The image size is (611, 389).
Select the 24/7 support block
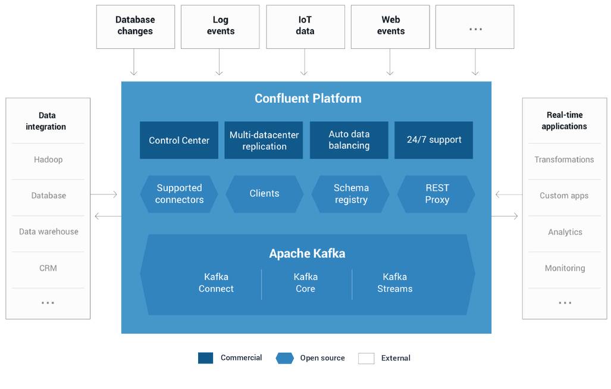(434, 140)
